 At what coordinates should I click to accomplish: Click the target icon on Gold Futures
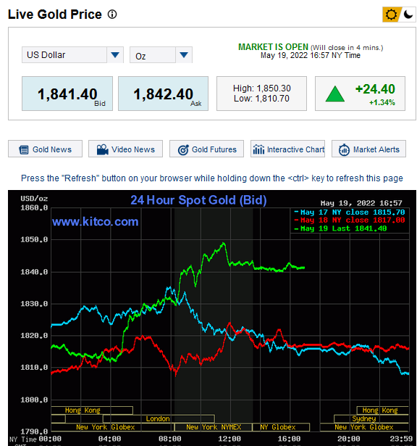(x=183, y=149)
